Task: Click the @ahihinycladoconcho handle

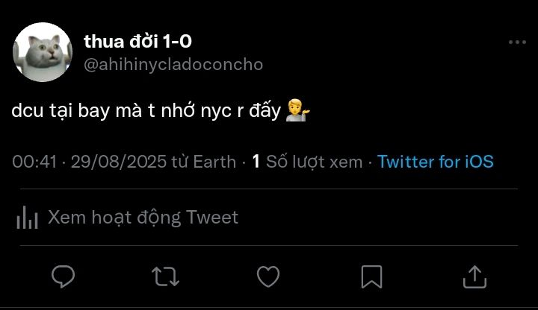Action: click(173, 64)
